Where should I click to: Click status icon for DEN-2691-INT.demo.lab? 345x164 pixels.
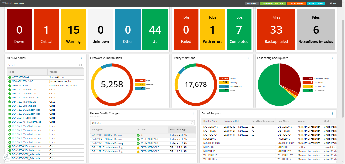[x=10, y=118]
